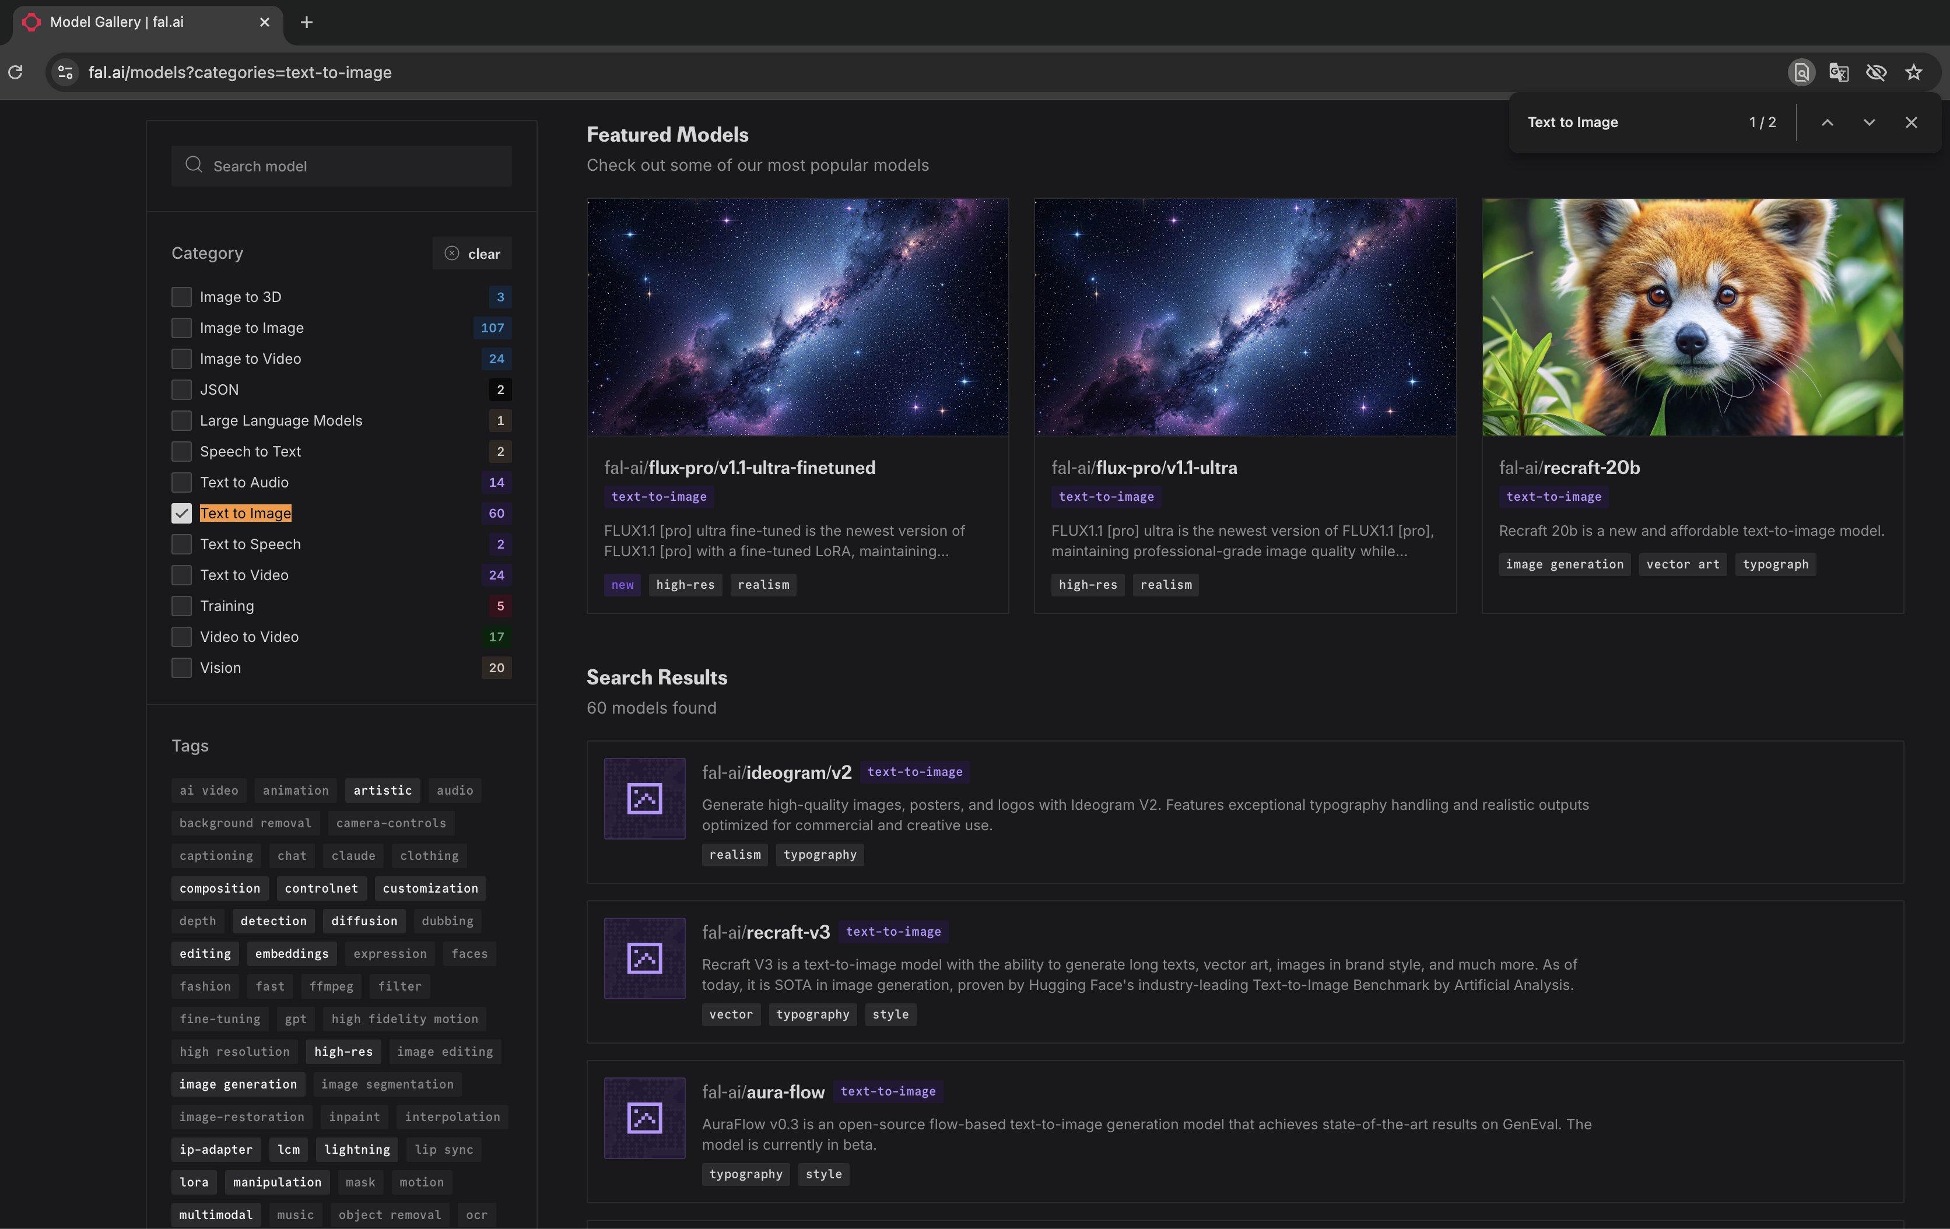
Task: Check the Text to Audio category
Action: tap(181, 483)
